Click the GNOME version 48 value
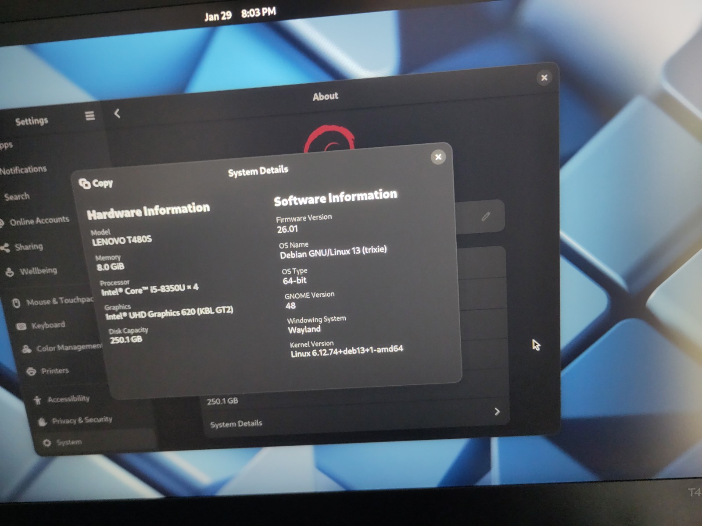 [290, 306]
